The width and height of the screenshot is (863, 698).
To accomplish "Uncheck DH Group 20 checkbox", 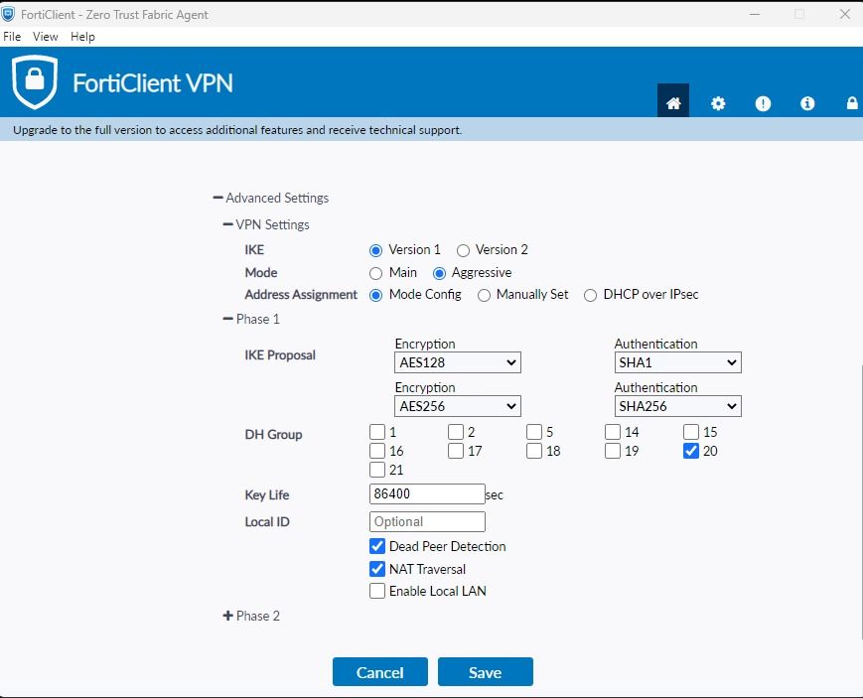I will point(691,451).
